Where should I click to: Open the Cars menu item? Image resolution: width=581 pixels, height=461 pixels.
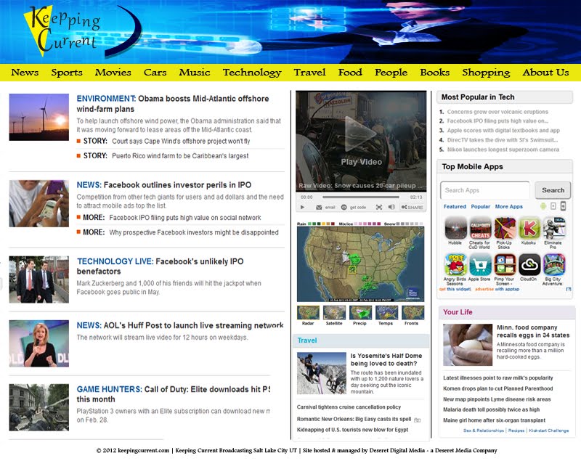point(155,72)
